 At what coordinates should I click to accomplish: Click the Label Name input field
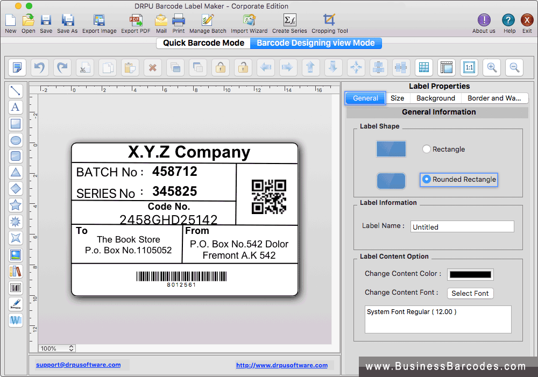point(462,227)
